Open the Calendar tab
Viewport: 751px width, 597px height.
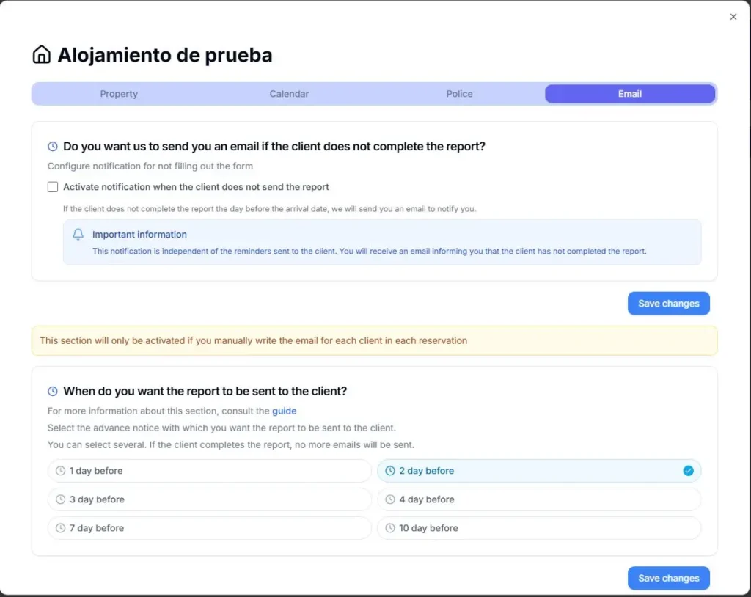click(289, 93)
